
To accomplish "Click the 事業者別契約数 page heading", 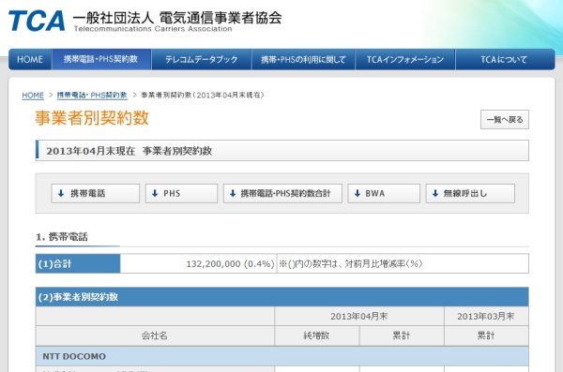I will click(x=92, y=118).
